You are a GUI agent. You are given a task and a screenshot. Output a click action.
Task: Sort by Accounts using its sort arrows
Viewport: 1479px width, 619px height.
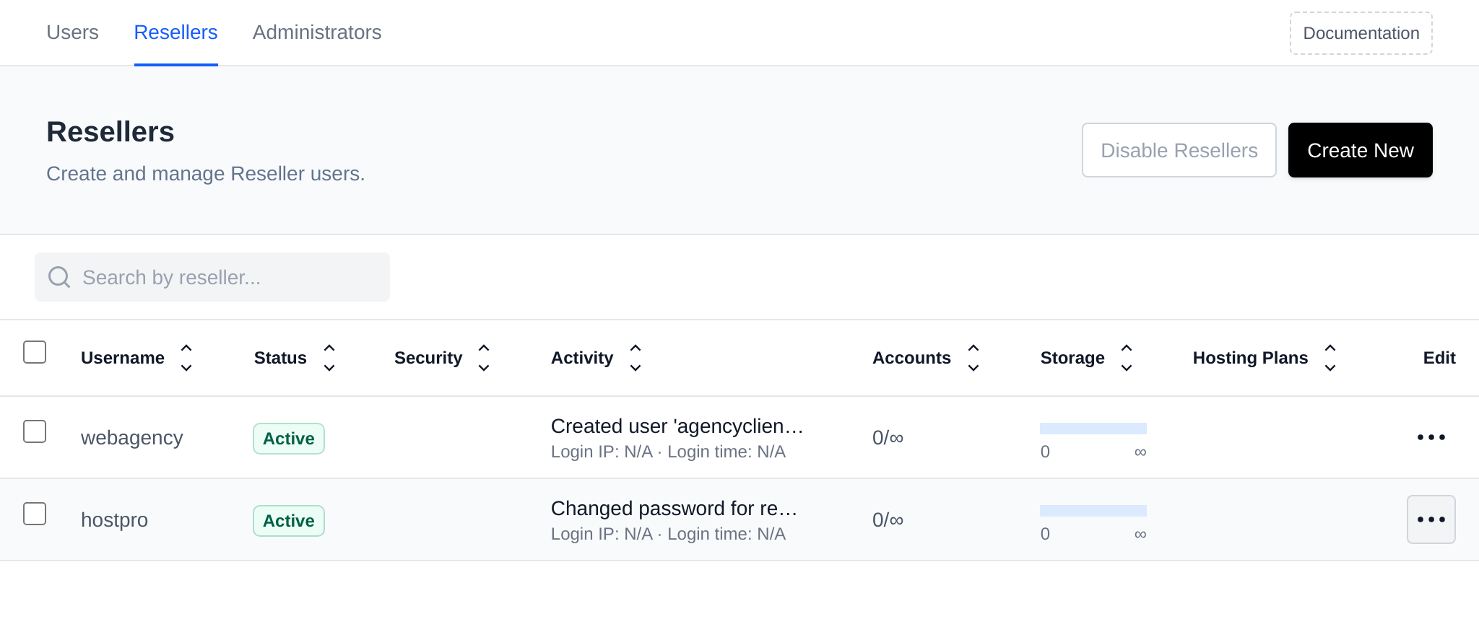[973, 358]
